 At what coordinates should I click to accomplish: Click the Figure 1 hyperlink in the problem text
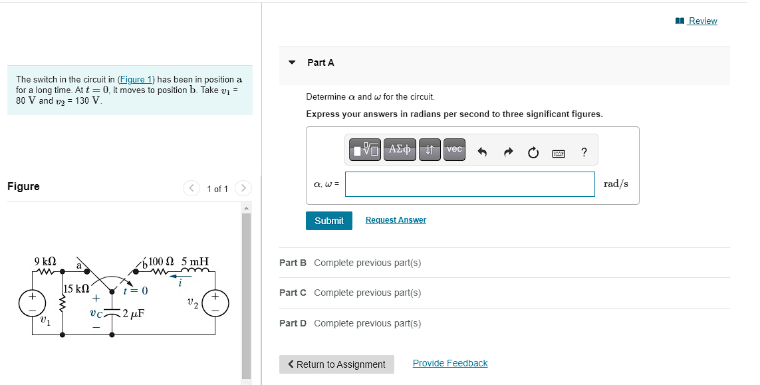[136, 79]
